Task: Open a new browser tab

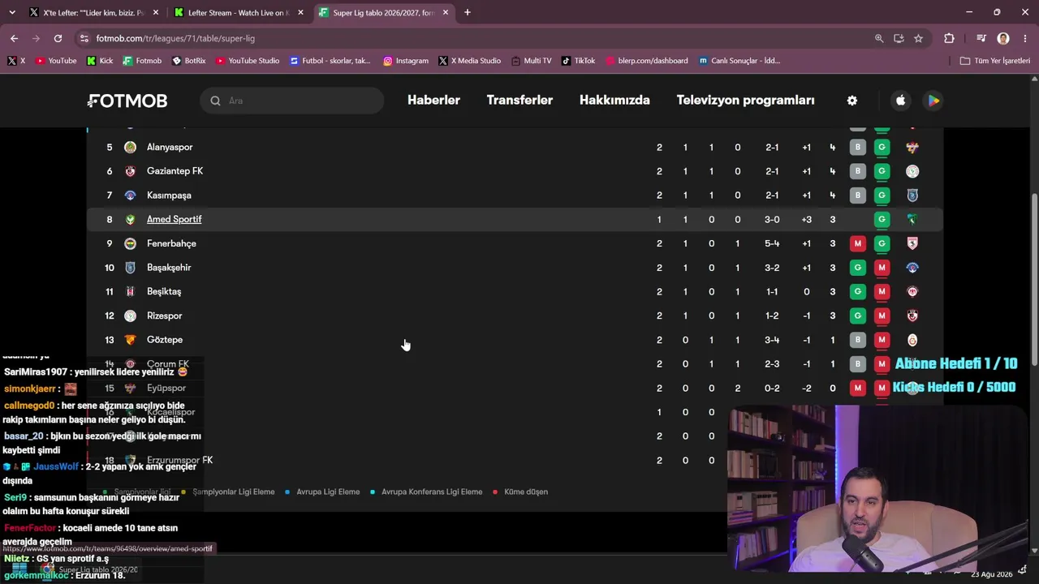Action: (x=467, y=13)
